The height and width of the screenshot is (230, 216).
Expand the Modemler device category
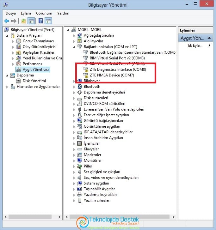[x=74, y=155]
